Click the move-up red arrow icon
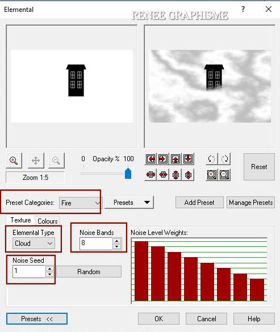 [x=175, y=159]
